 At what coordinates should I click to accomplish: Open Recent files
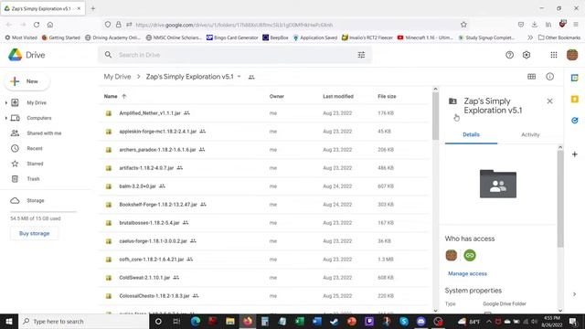(x=35, y=148)
